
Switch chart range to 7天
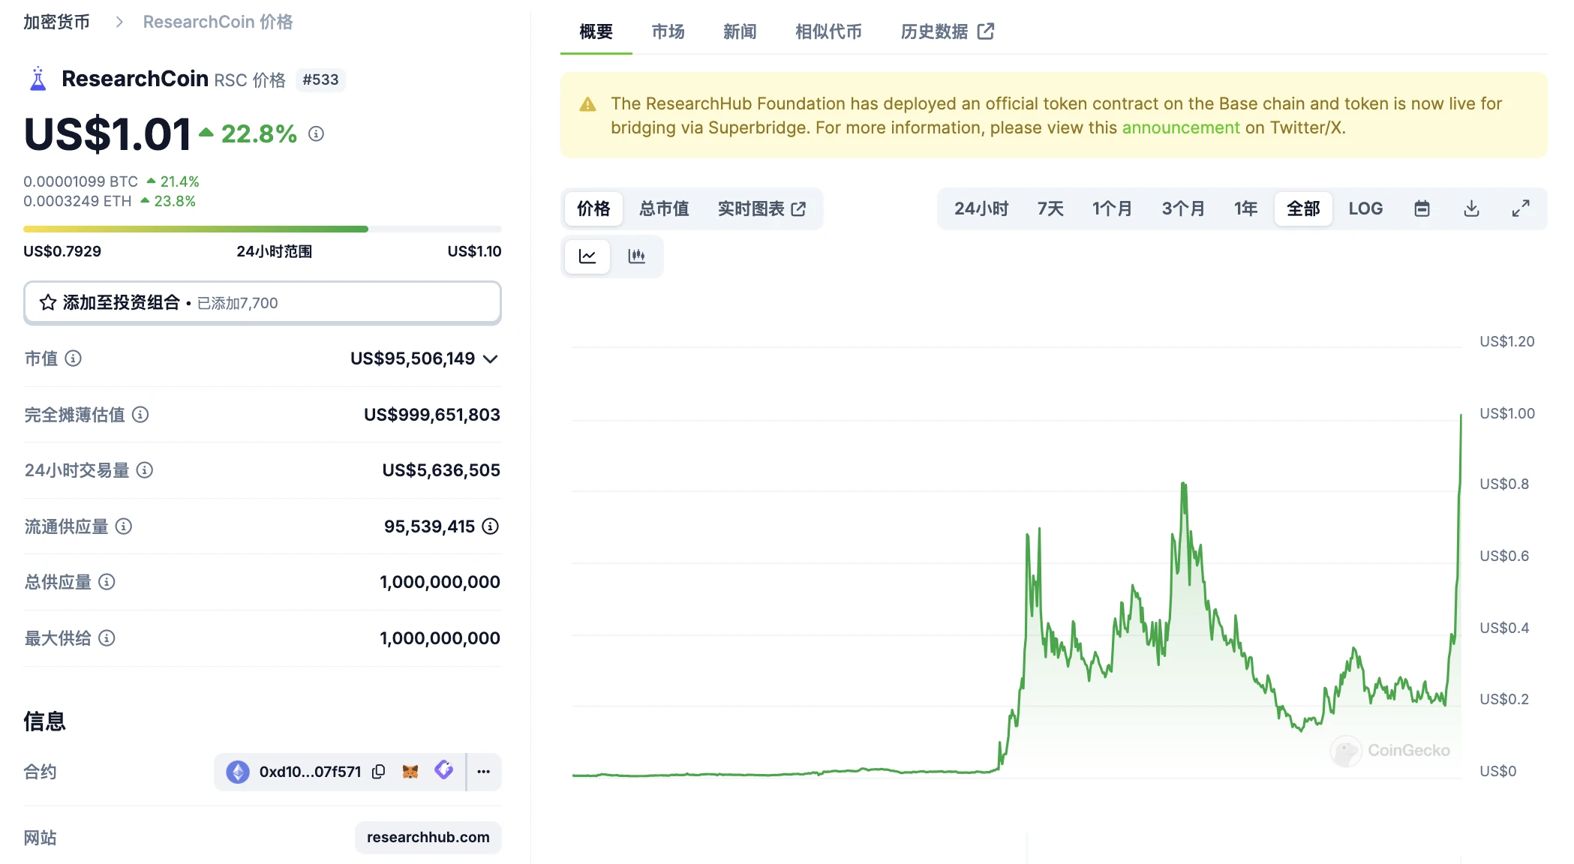(1050, 208)
